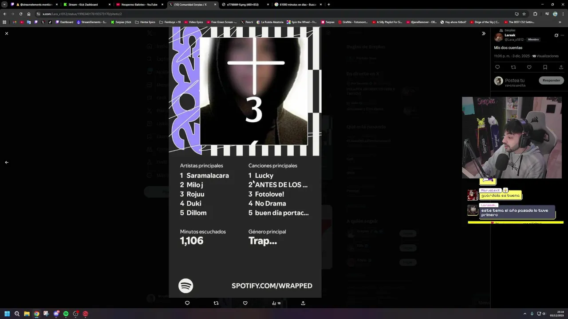This screenshot has height=319, width=568.
Task: Open the Dashboard bookmark
Action: coord(64,22)
